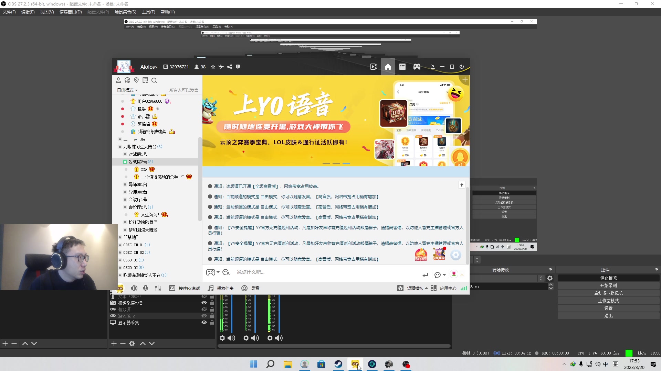Viewport: 661px width, 371px height.
Task: Favorite the channel with the star icon
Action: click(213, 67)
